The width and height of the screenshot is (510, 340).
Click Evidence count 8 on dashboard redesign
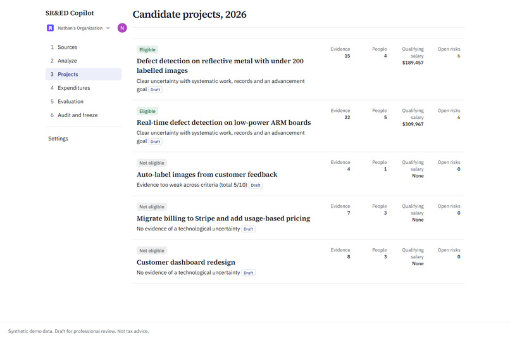point(349,257)
